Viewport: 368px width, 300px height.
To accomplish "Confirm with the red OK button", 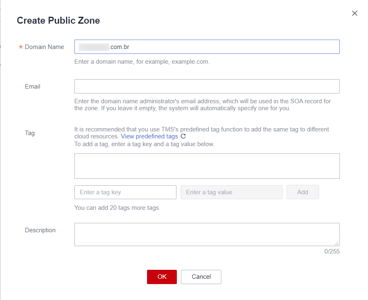I will tap(162, 277).
